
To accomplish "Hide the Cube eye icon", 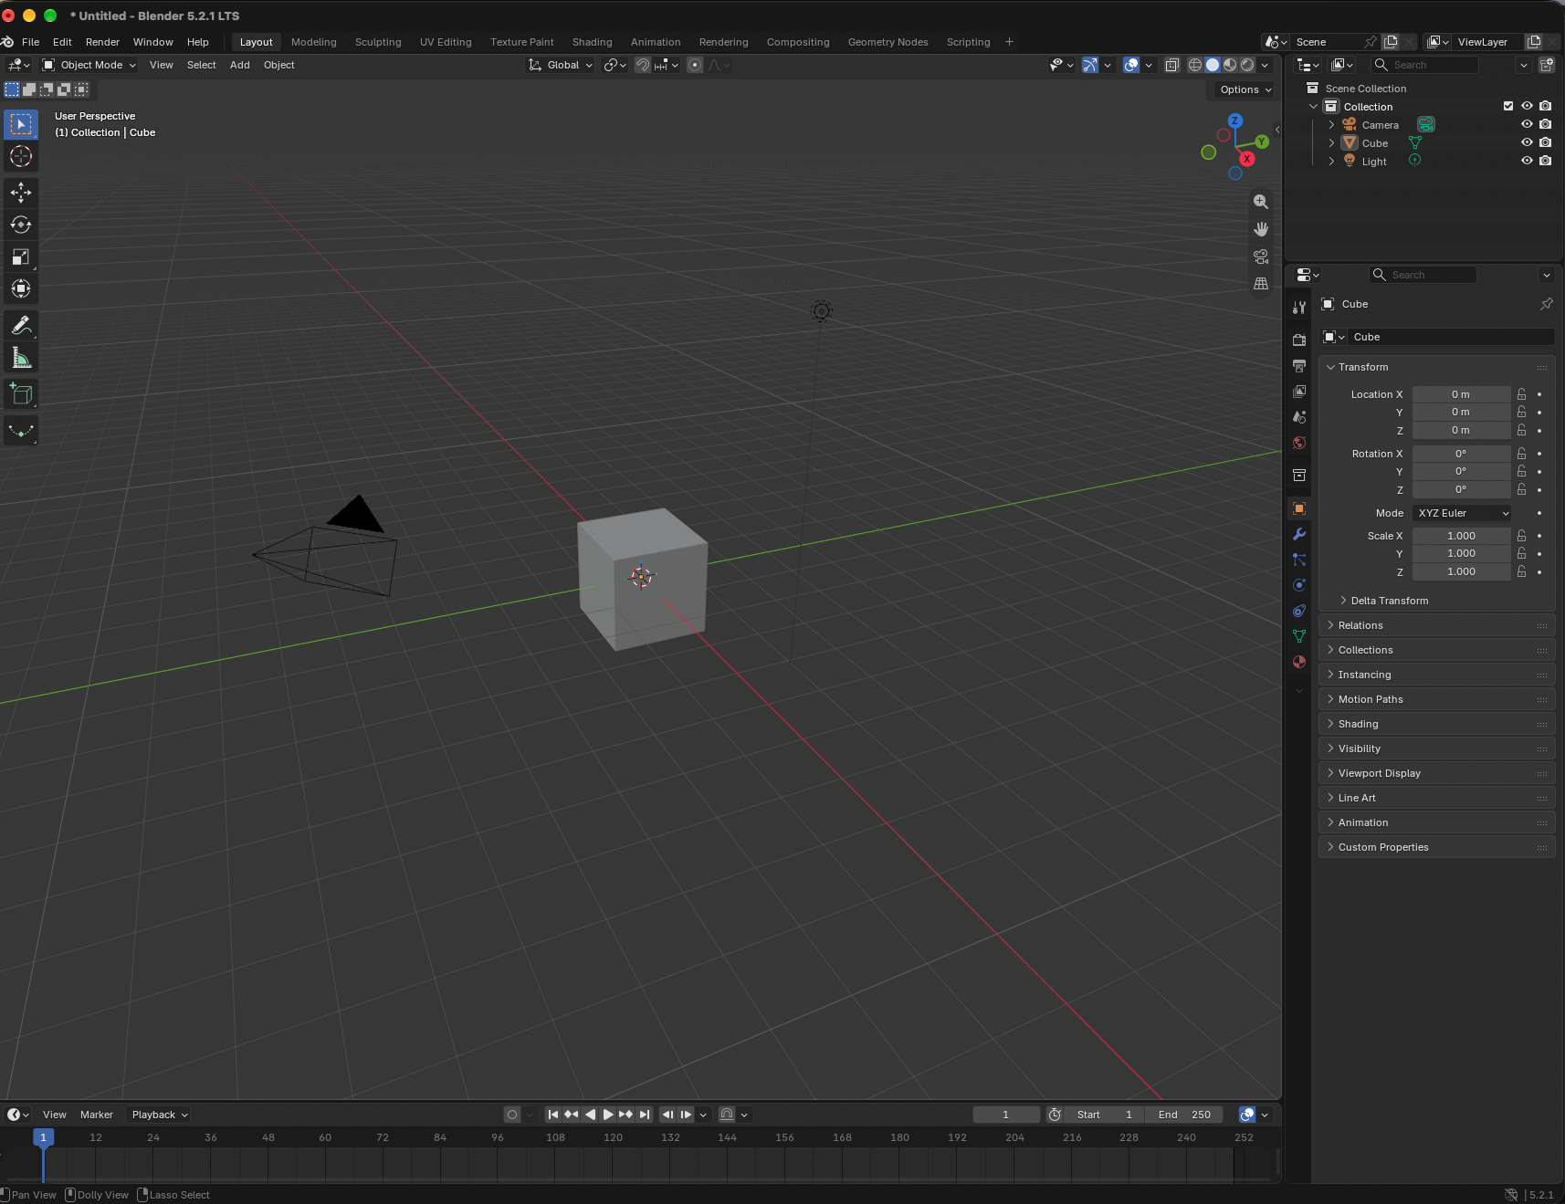I will click(x=1527, y=142).
